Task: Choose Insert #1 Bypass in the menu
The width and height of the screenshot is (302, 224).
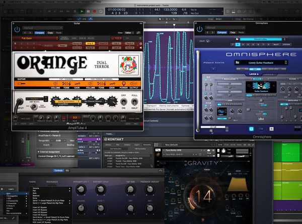Action: 40,207
